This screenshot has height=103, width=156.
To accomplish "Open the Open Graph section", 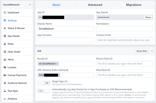I will coord(17,52).
